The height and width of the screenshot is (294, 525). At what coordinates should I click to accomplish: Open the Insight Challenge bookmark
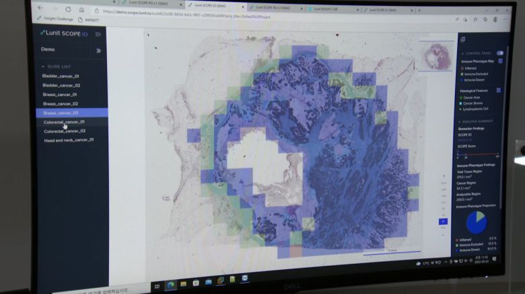[x=56, y=20]
